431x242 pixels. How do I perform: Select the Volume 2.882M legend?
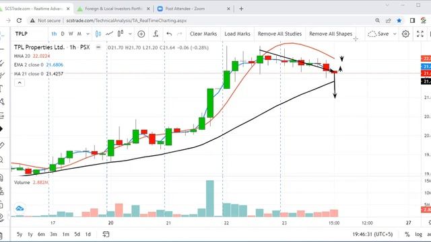pos(31,182)
